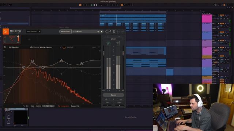This screenshot has width=234, height=131.
Task: Open the Mix Assistant
Action: tap(65, 32)
